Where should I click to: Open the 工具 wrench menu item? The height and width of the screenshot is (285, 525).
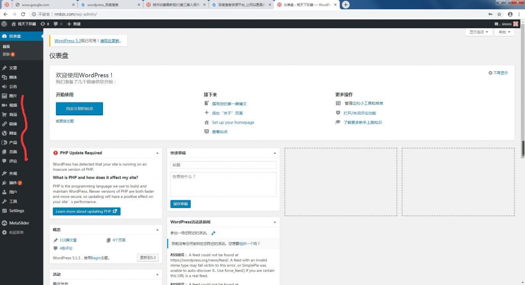tap(22, 201)
